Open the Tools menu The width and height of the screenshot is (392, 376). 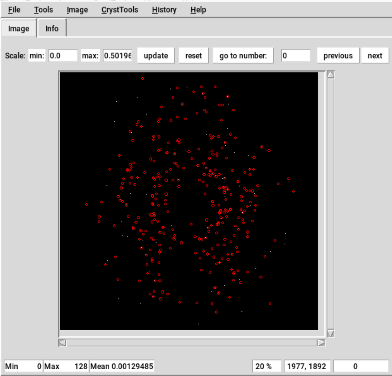(43, 10)
